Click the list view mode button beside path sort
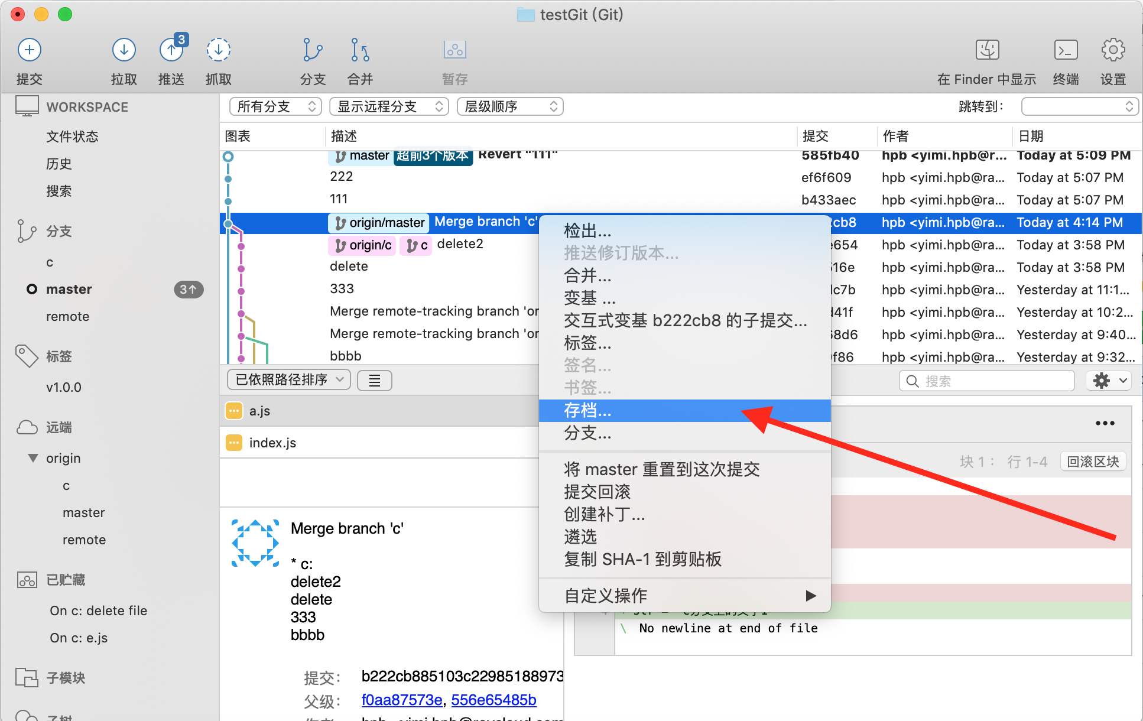Screen dimensions: 1143x721 coord(374,380)
